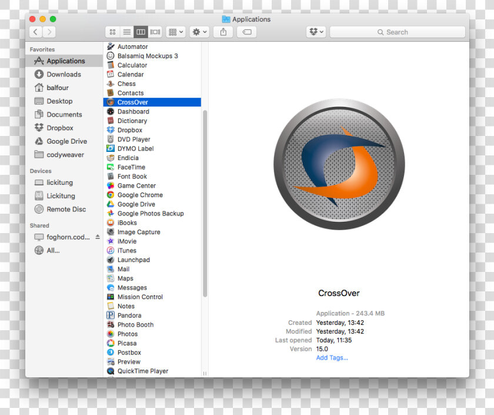Click the Edit Tags toolbar button

pyautogui.click(x=246, y=32)
